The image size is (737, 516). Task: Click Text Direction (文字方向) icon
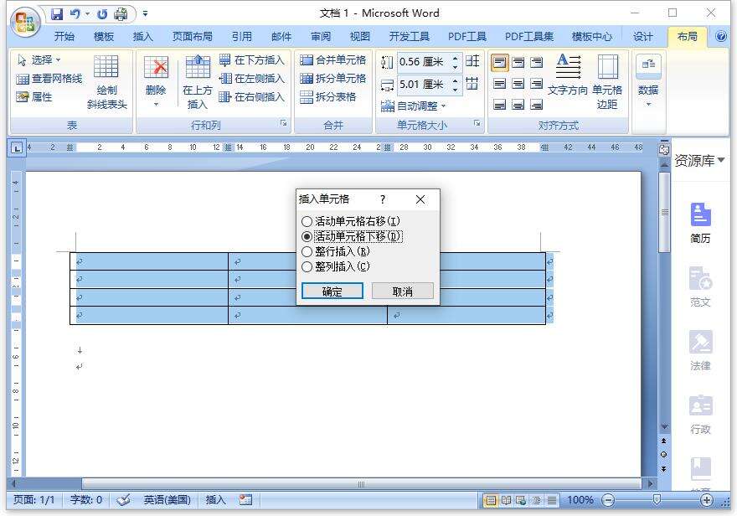tap(569, 67)
